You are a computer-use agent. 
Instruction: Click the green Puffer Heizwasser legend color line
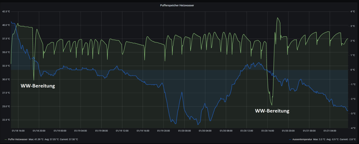click(5, 139)
